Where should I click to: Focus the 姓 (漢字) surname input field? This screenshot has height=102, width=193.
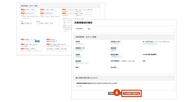coord(29,11)
